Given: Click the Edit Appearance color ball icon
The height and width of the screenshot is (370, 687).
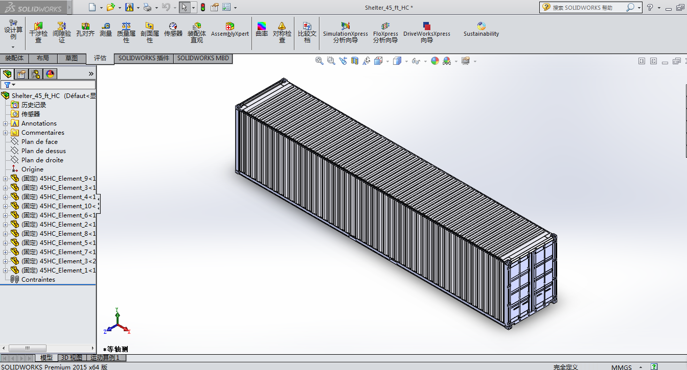Looking at the screenshot, I should [x=435, y=61].
